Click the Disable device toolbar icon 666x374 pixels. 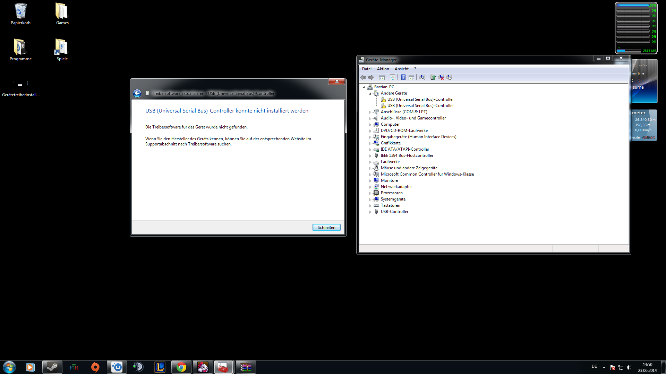[449, 77]
